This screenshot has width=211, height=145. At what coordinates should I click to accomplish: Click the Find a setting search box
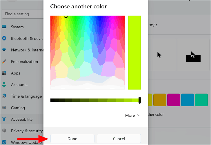coord(23,14)
